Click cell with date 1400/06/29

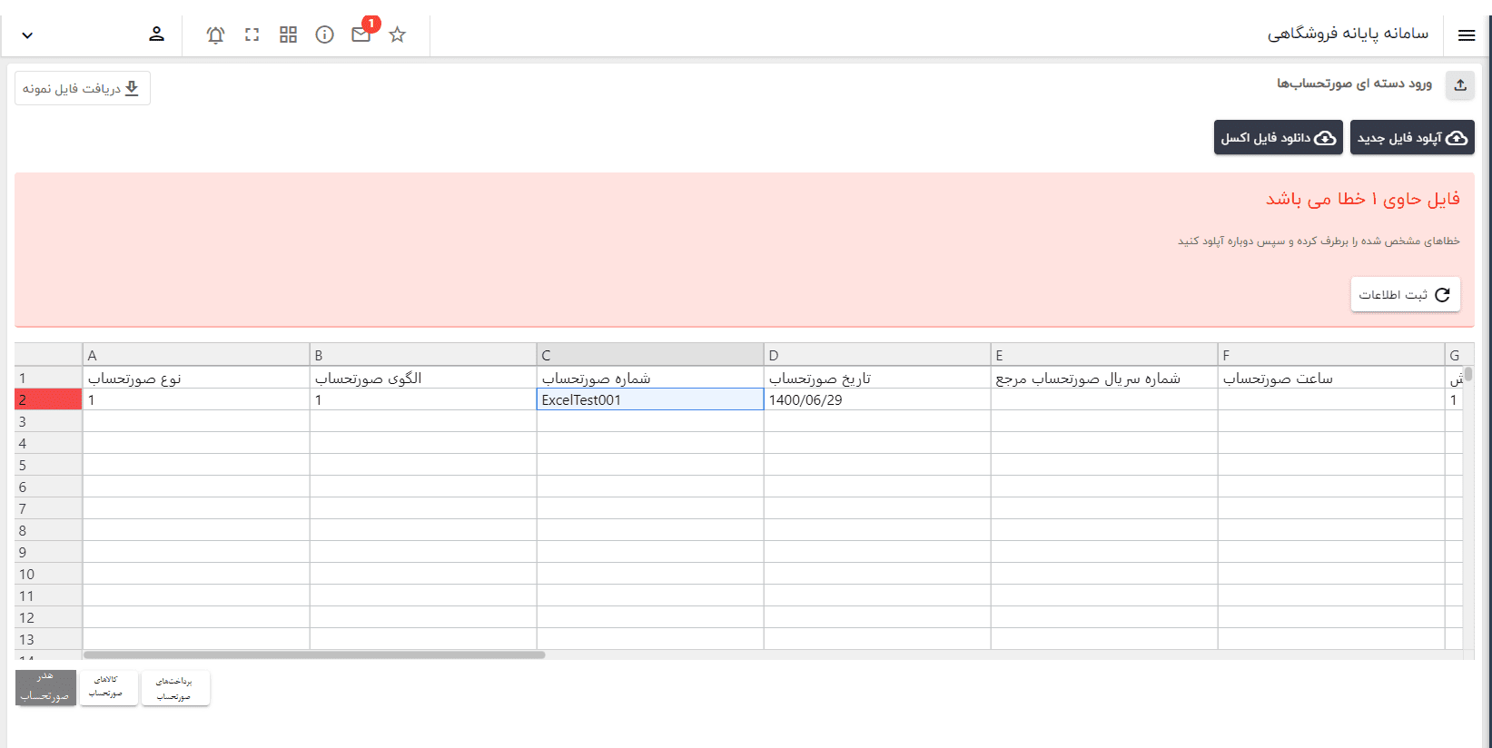coord(877,399)
